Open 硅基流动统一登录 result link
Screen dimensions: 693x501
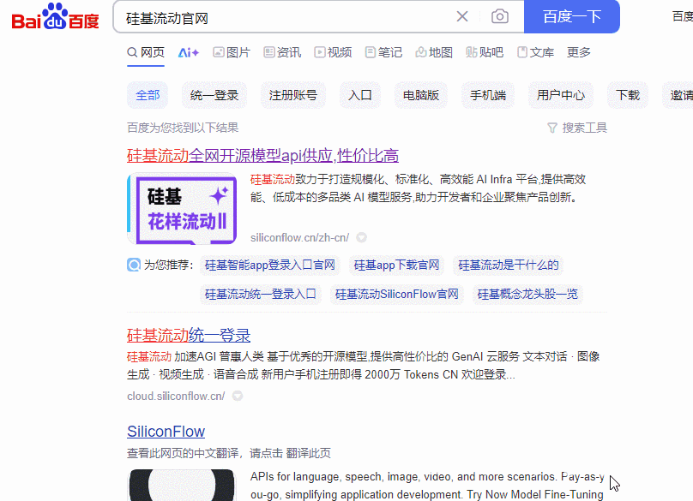[189, 335]
